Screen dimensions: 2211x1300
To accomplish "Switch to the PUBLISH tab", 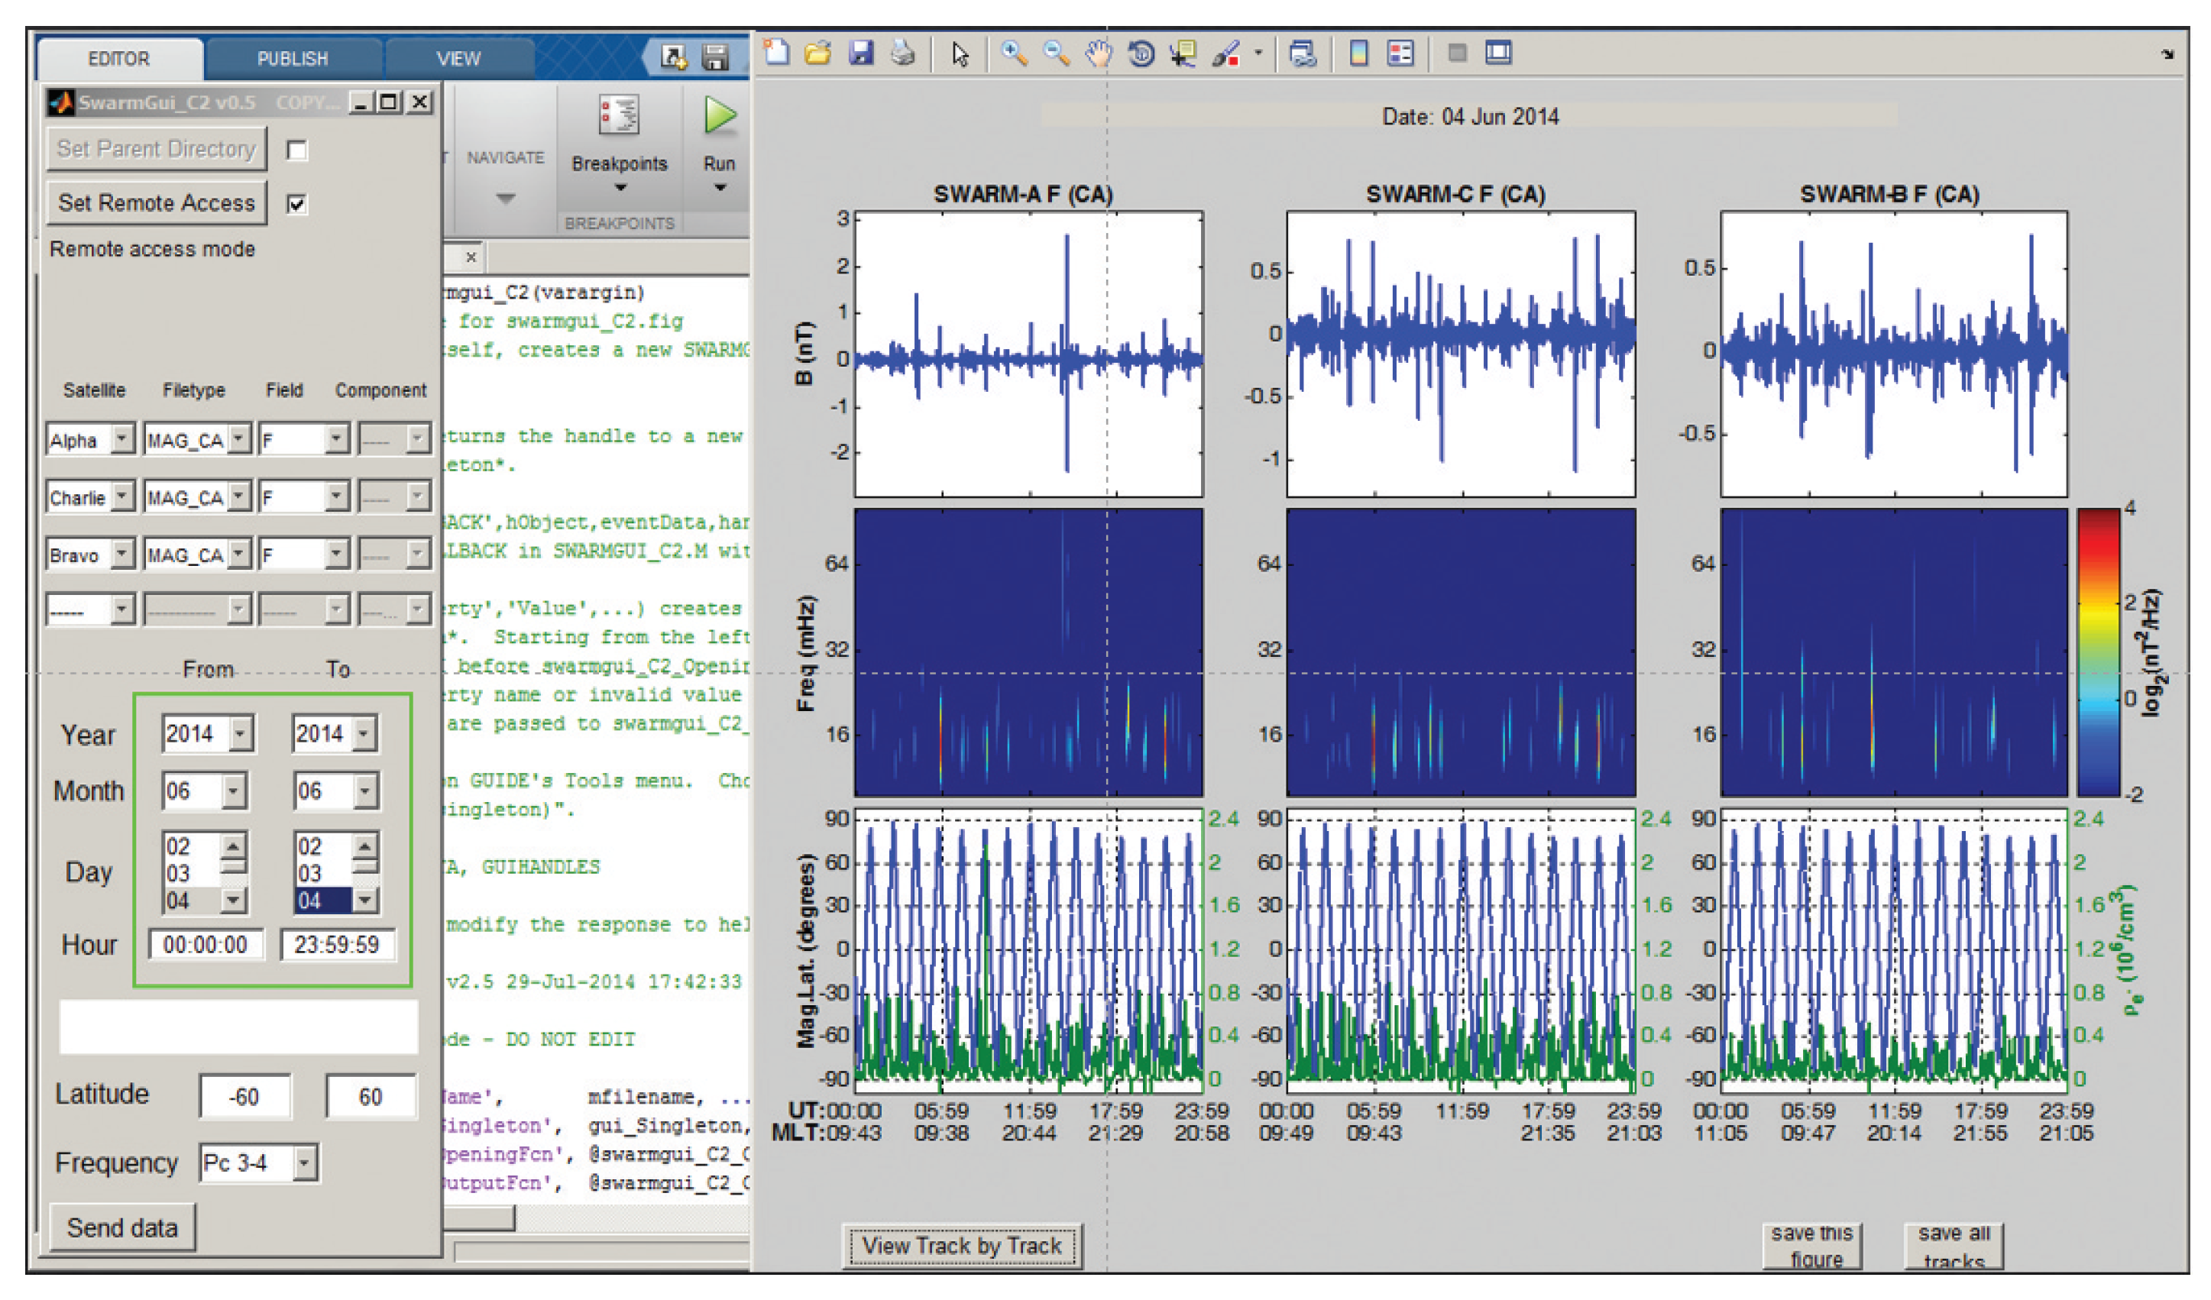I will tap(292, 59).
